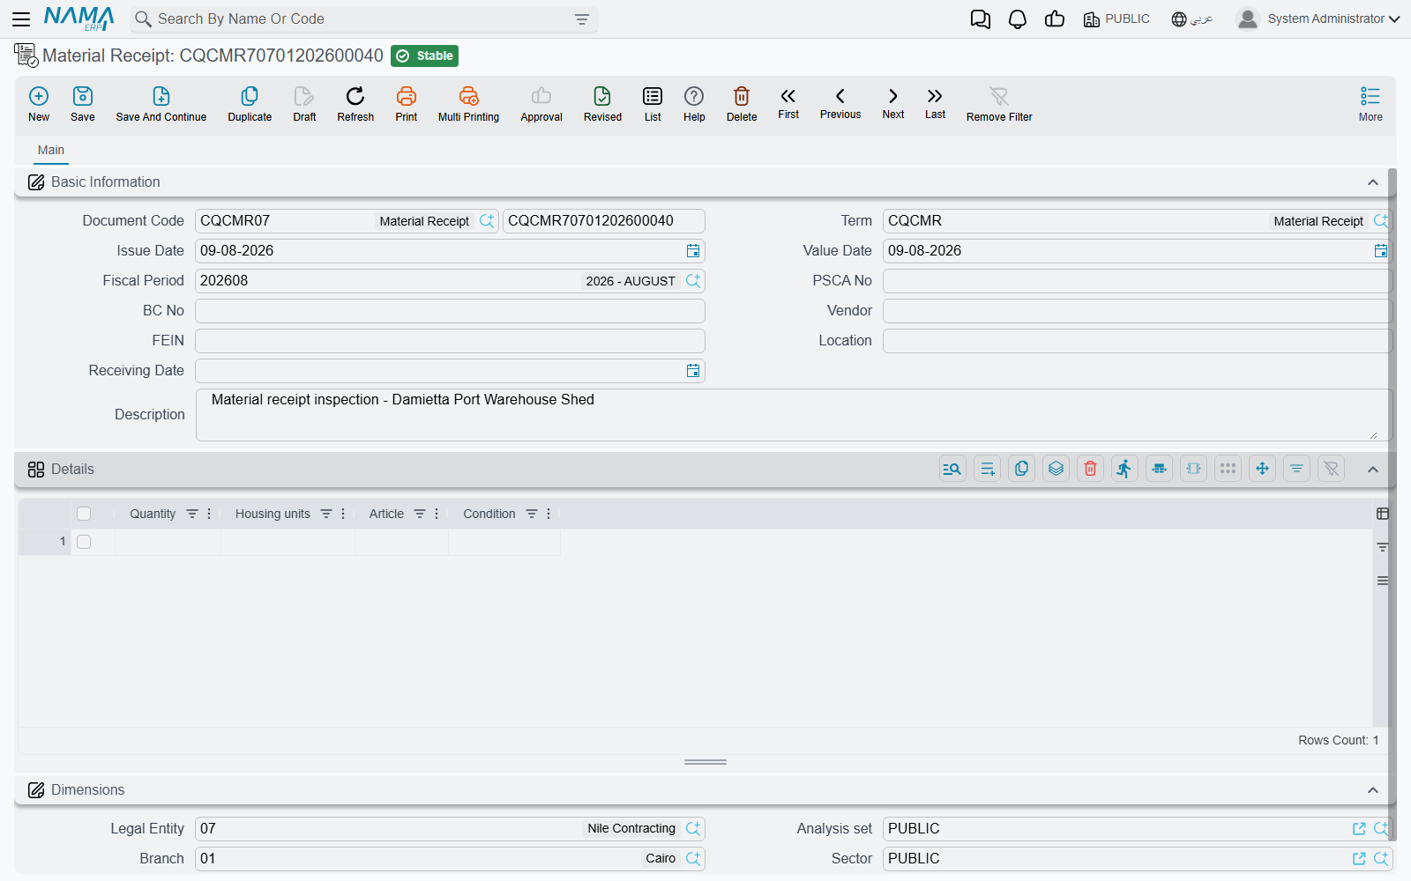Save the material receipt
This screenshot has height=881, width=1411.
tap(83, 104)
